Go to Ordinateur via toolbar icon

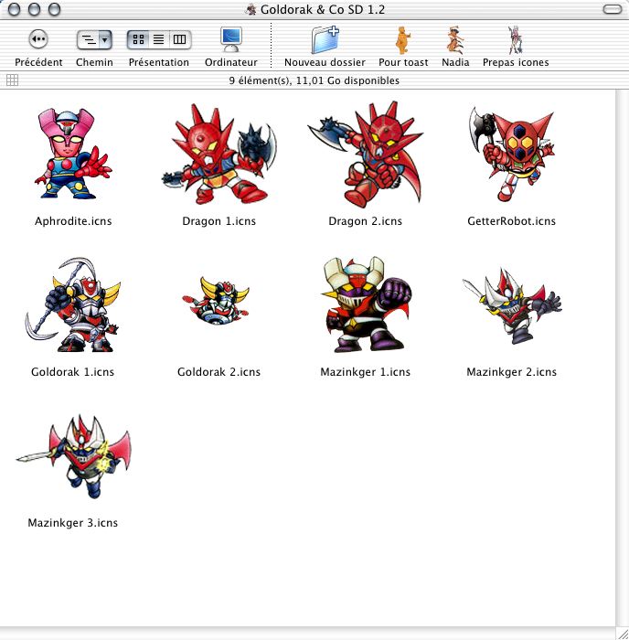coord(231,39)
